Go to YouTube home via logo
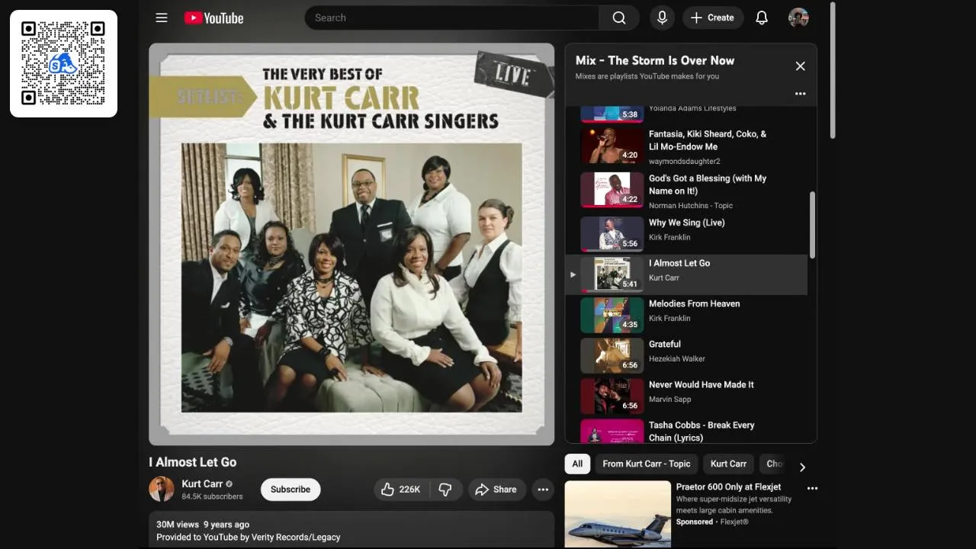 coord(214,18)
